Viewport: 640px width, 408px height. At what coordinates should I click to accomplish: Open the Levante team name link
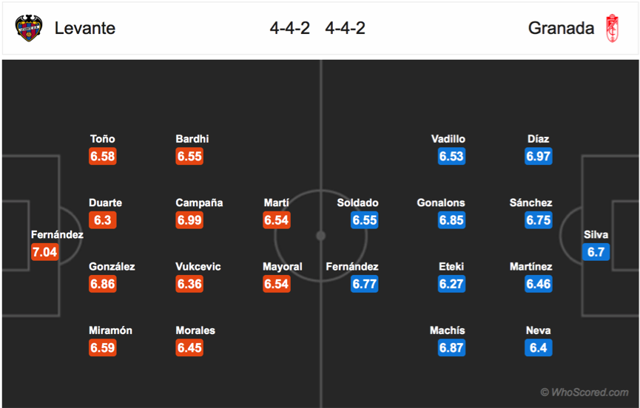[85, 28]
